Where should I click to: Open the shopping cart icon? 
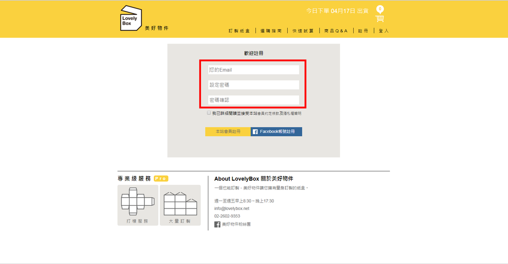coord(380,19)
